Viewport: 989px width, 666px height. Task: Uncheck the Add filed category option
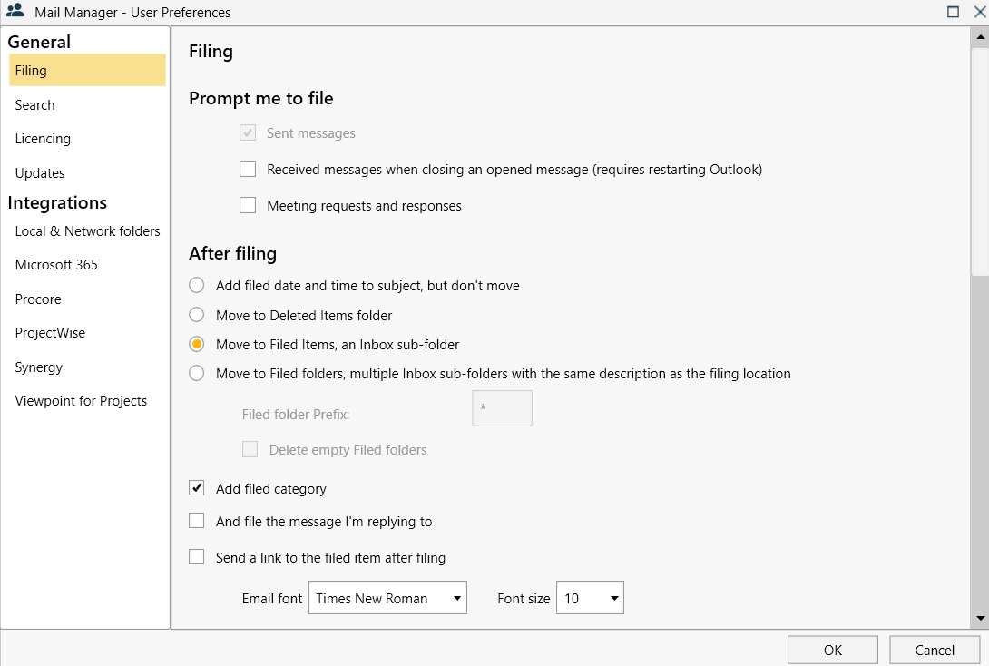pos(196,487)
